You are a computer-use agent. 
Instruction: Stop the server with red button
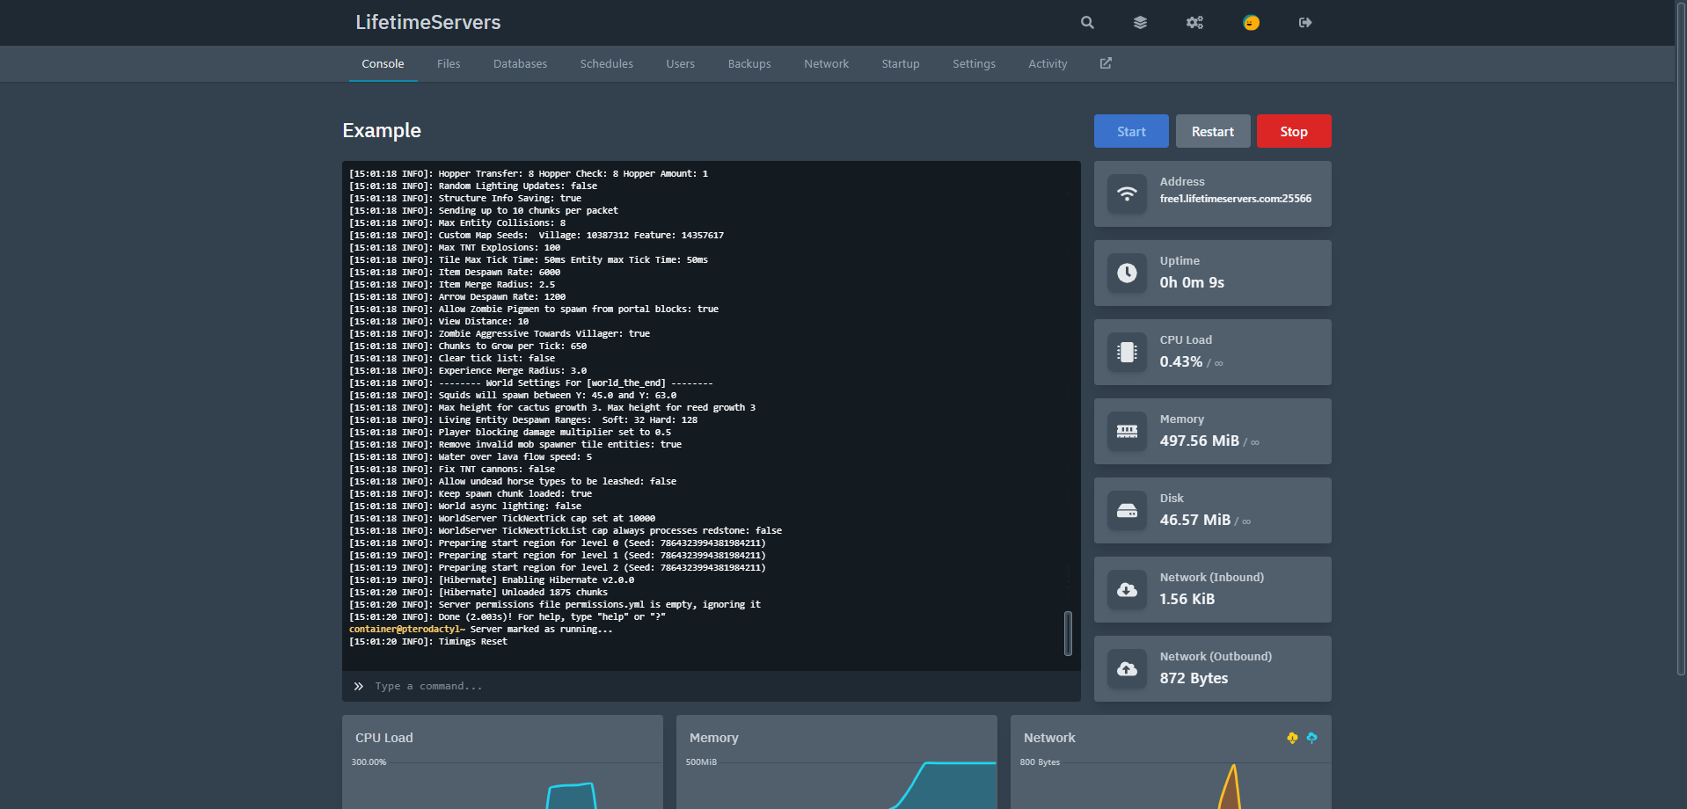(1293, 131)
